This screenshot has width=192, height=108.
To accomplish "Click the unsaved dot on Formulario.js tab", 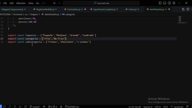I will pyautogui.click(x=85, y=9).
